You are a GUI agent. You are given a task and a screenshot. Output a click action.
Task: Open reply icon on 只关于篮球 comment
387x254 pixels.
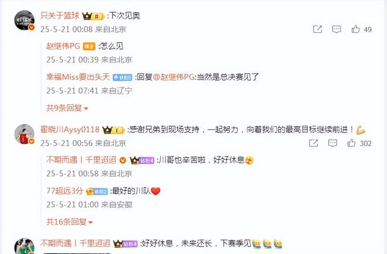pos(337,29)
